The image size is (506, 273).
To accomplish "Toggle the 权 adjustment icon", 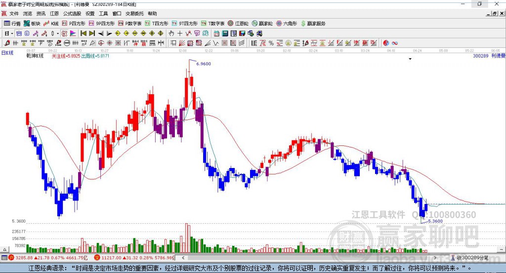I will (x=64, y=34).
